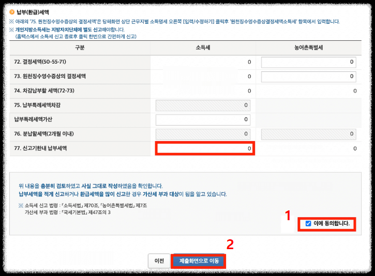
Task: Click the 농어촌특별세 input for row 73
Action: pos(308,76)
